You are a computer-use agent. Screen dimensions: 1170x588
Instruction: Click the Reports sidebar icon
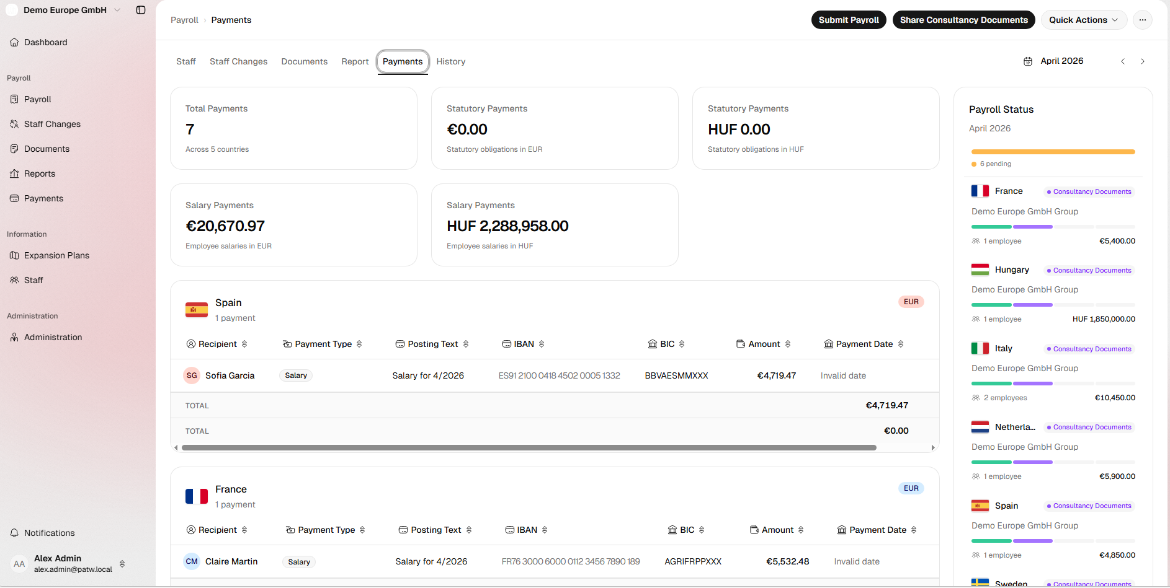point(14,173)
